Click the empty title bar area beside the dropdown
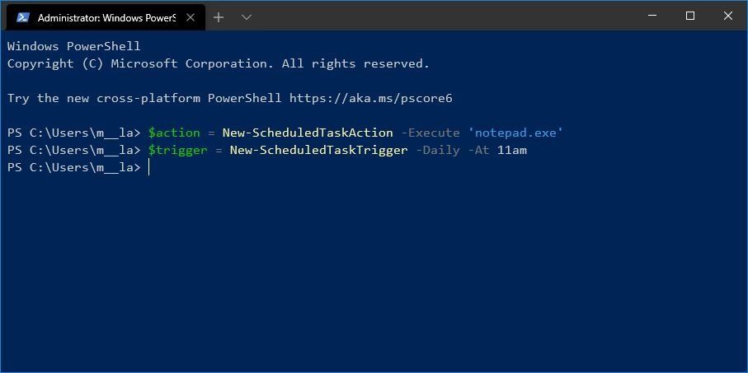The image size is (748, 373). pyautogui.click(x=444, y=16)
